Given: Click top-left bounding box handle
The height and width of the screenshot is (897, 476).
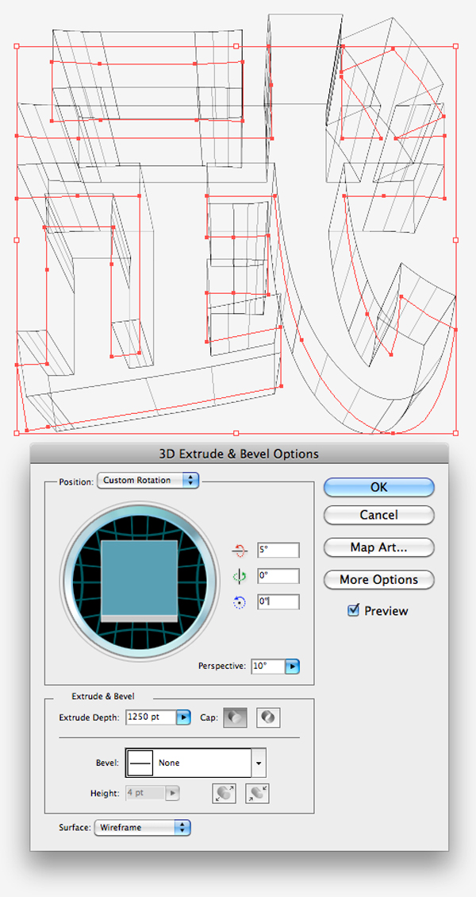Looking at the screenshot, I should click(17, 46).
